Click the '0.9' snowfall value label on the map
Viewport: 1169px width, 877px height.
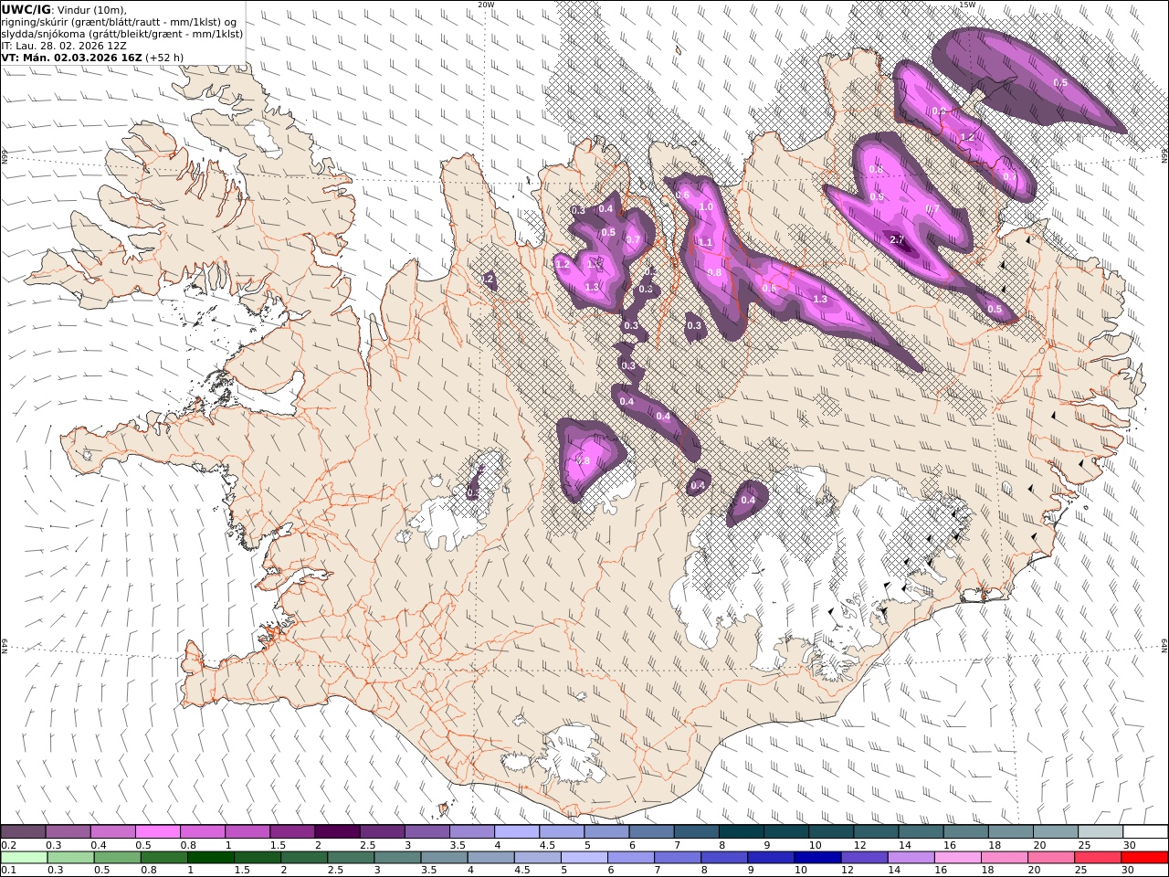pyautogui.click(x=877, y=197)
